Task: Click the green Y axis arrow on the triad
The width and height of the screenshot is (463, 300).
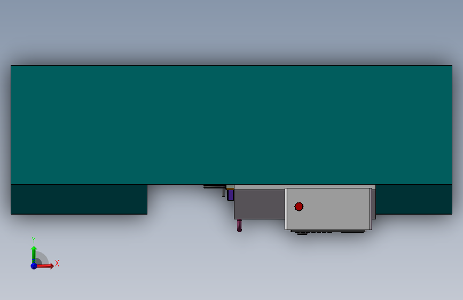Action: coord(34,254)
